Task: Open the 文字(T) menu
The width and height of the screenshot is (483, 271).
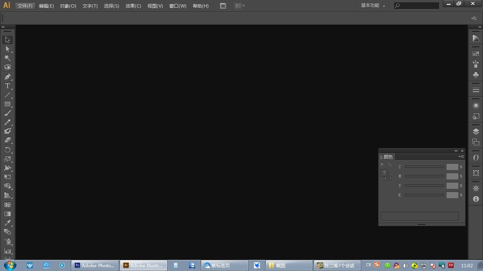Action: pos(90,6)
